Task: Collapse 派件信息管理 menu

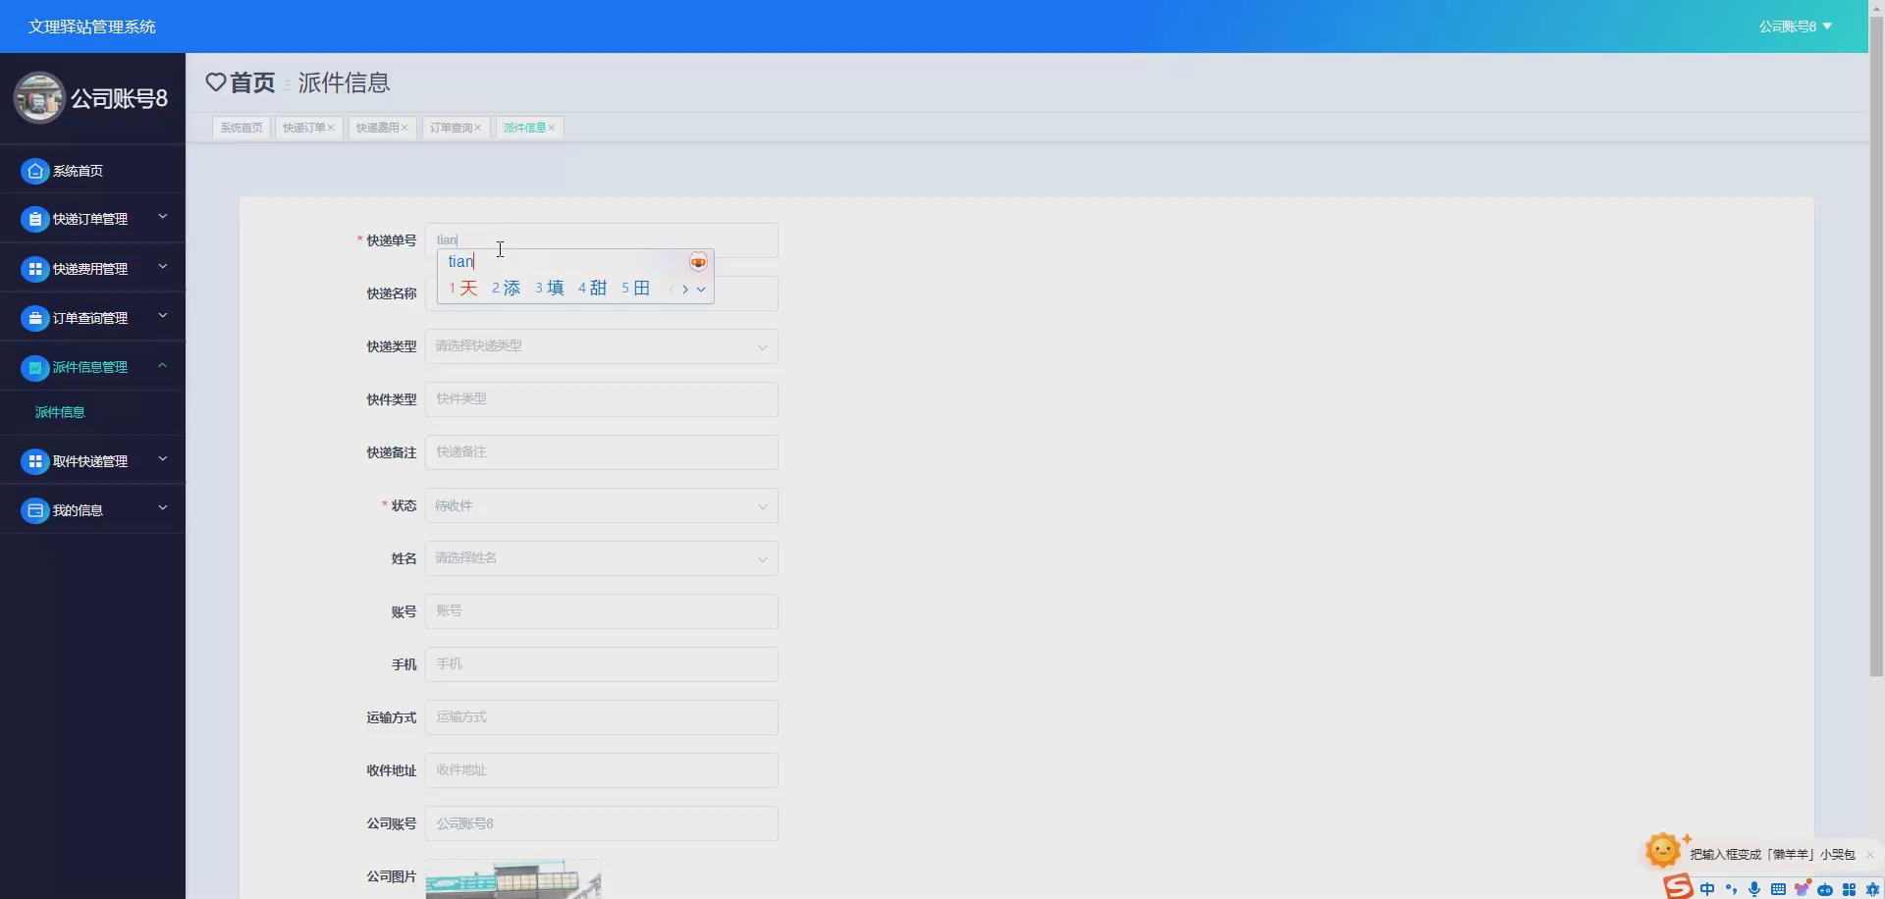Action: point(163,365)
